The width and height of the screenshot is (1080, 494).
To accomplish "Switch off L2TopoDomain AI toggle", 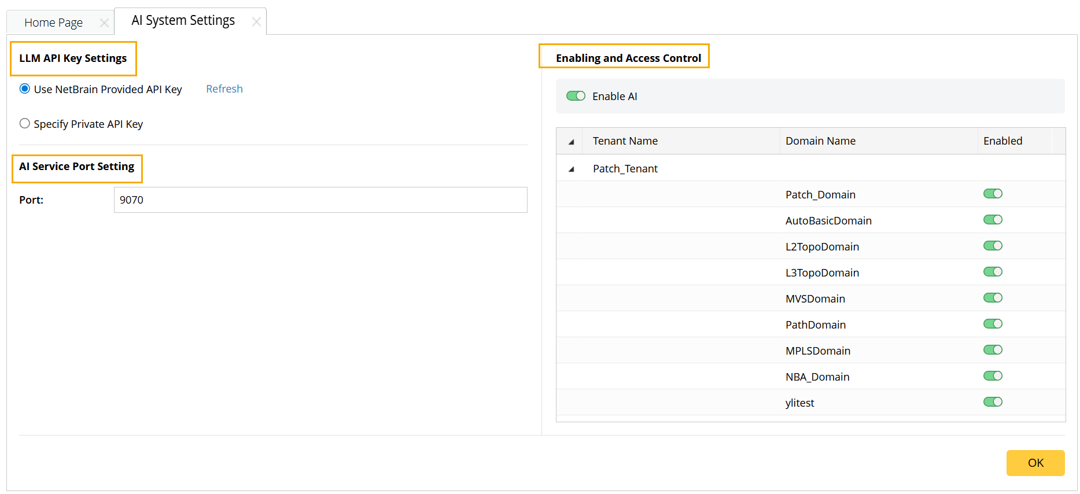I will (x=993, y=246).
